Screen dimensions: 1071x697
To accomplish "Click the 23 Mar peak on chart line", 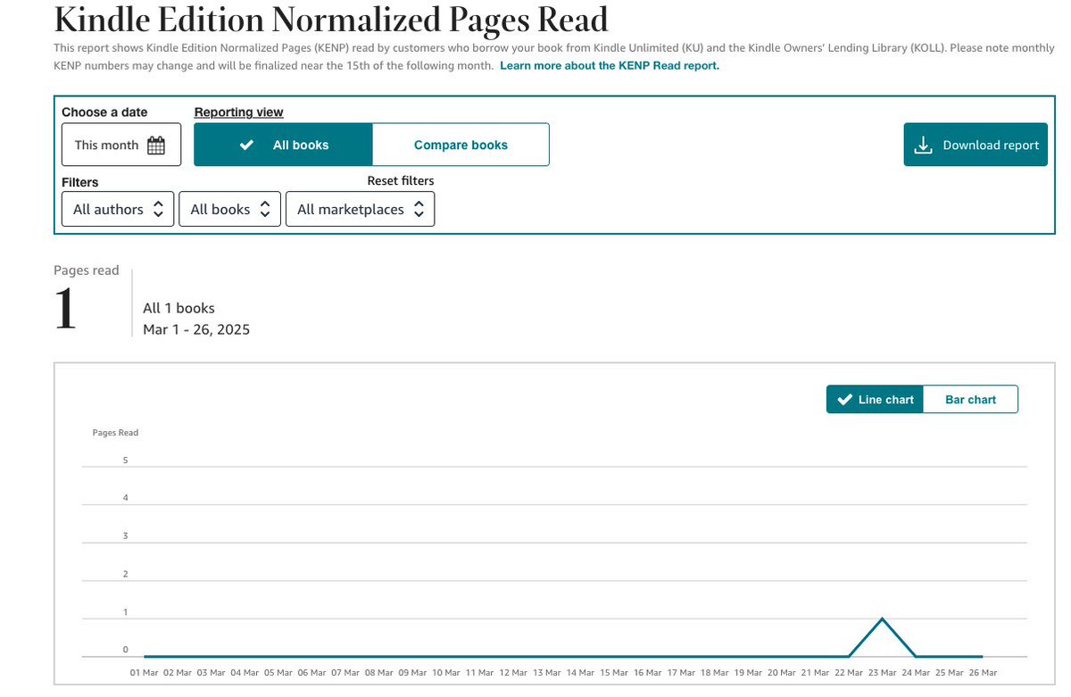I will pyautogui.click(x=882, y=618).
